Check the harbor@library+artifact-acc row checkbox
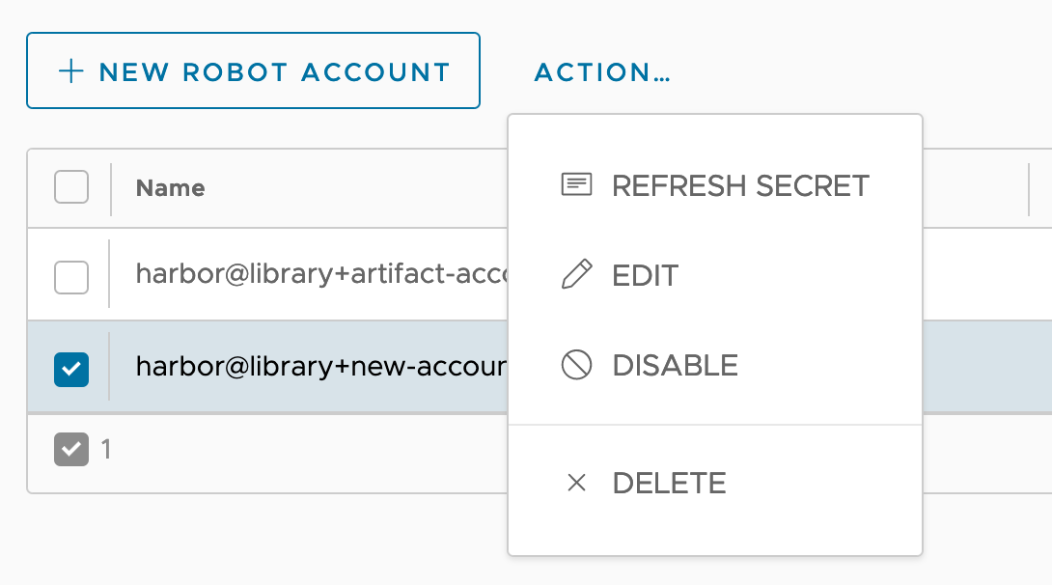1052x585 pixels. (x=71, y=274)
